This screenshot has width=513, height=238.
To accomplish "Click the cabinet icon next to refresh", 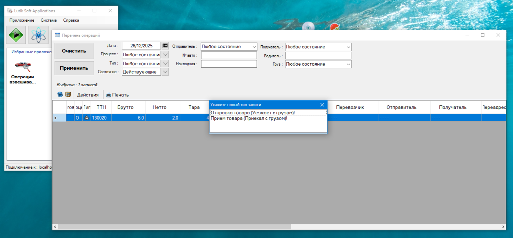I will pyautogui.click(x=68, y=95).
